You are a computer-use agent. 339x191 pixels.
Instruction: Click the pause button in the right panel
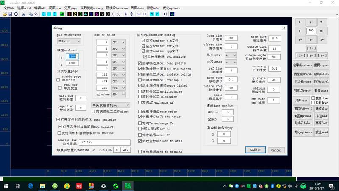[x=322, y=90]
